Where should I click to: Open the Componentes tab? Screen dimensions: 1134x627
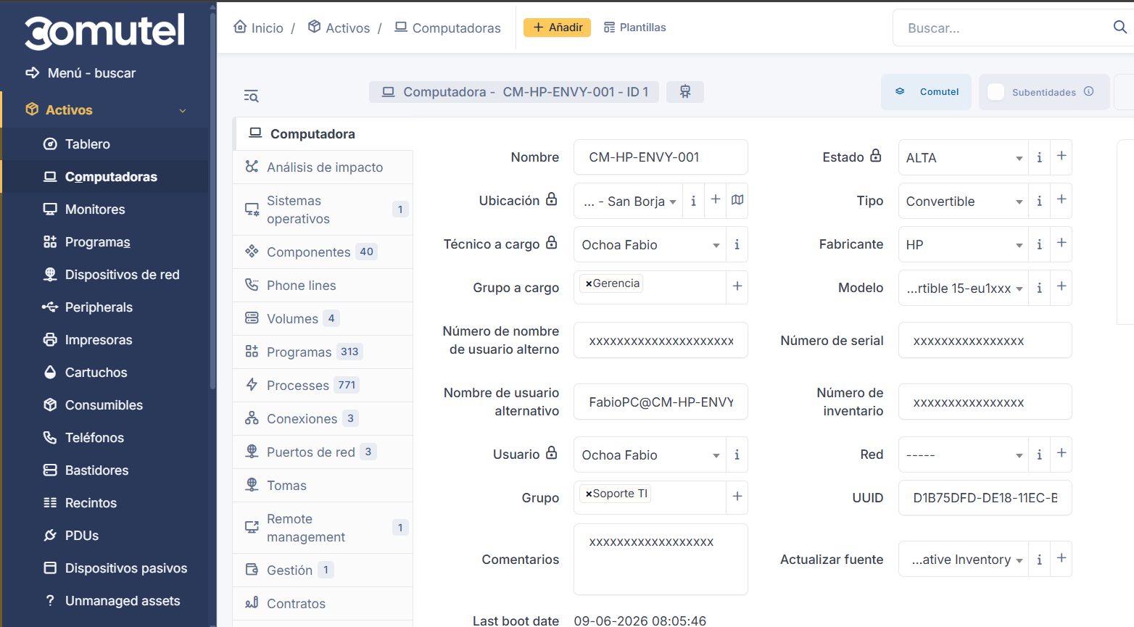coord(323,252)
